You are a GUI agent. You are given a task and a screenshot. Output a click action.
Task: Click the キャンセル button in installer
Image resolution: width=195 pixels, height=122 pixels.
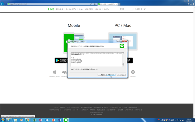pyautogui.click(x=121, y=75)
